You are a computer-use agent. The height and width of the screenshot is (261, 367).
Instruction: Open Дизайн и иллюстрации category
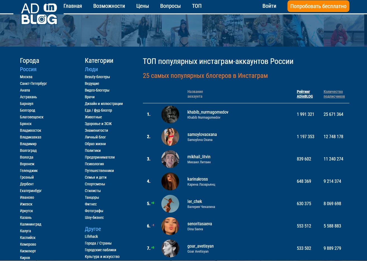coord(104,104)
